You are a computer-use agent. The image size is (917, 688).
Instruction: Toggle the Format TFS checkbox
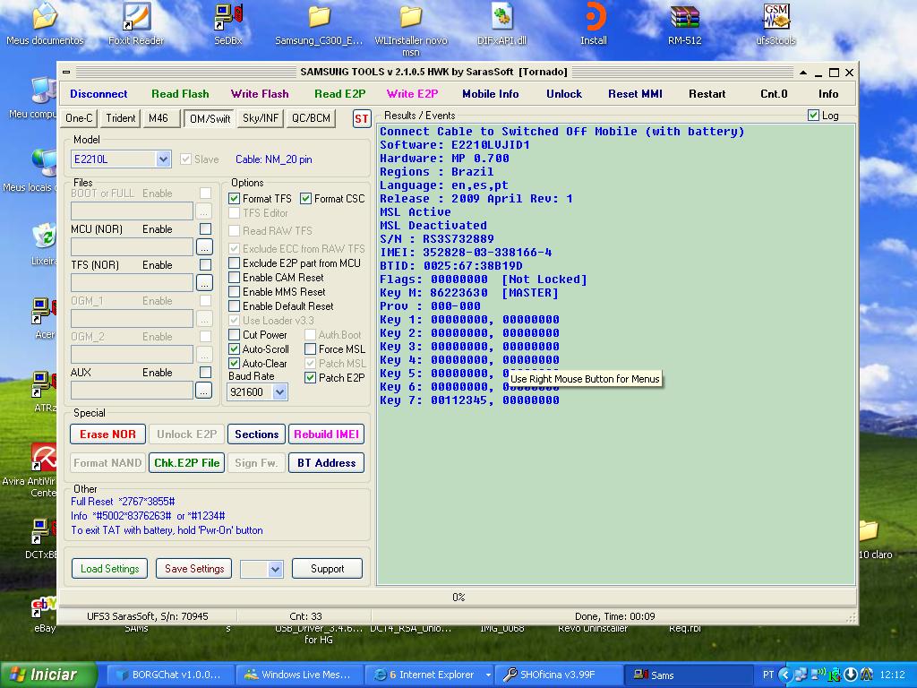click(x=234, y=199)
